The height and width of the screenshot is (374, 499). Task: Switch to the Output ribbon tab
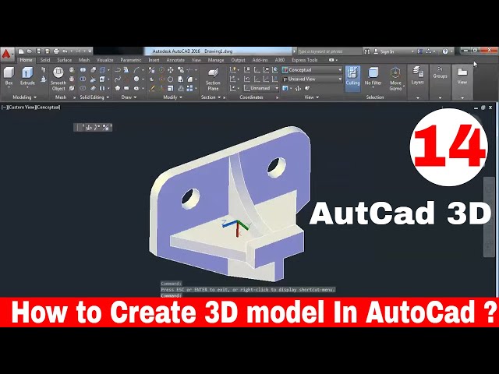coord(238,60)
